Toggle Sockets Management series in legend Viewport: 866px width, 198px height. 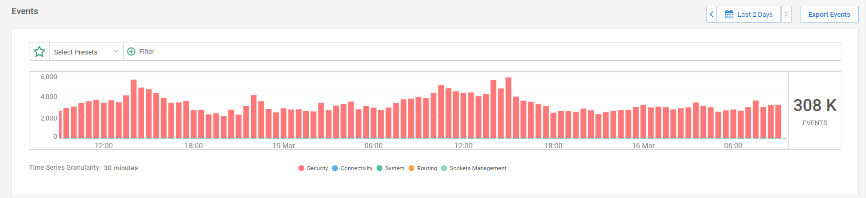[x=474, y=168]
